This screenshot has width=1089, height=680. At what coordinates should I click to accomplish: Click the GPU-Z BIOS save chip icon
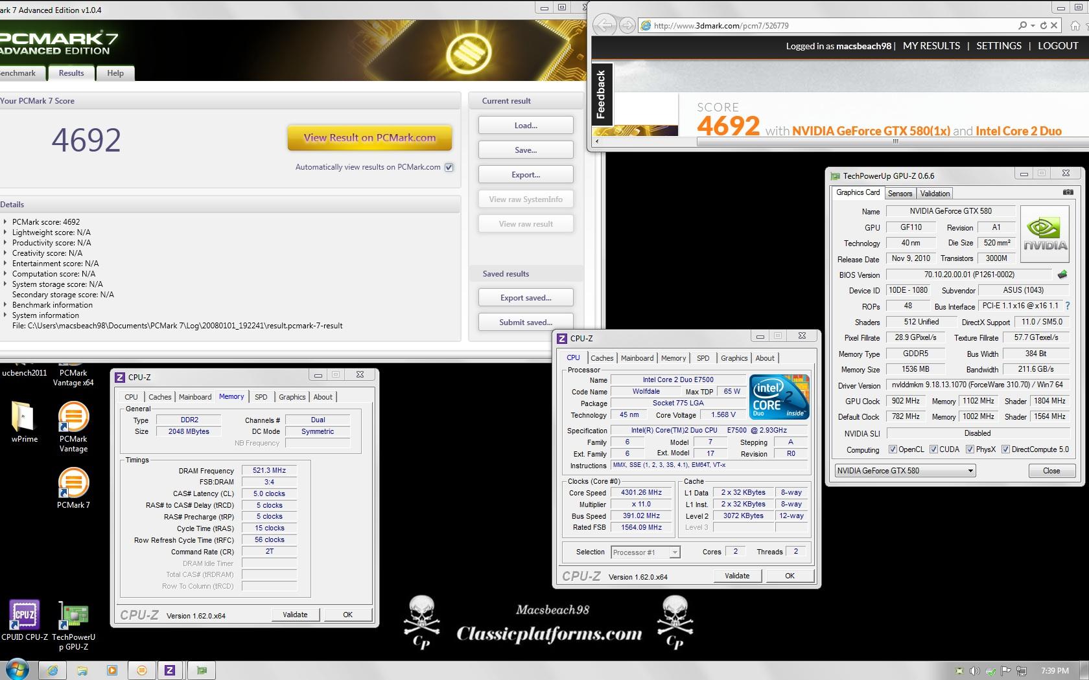coord(1062,275)
